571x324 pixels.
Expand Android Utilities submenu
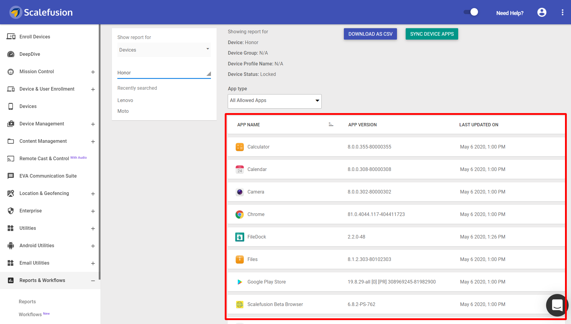tap(93, 246)
